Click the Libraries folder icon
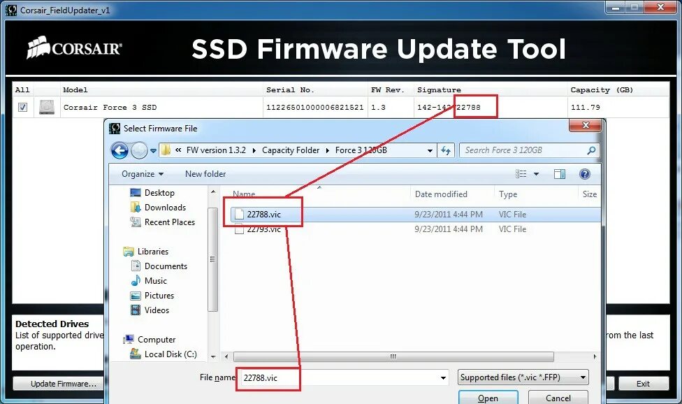682x404 pixels. coord(129,252)
